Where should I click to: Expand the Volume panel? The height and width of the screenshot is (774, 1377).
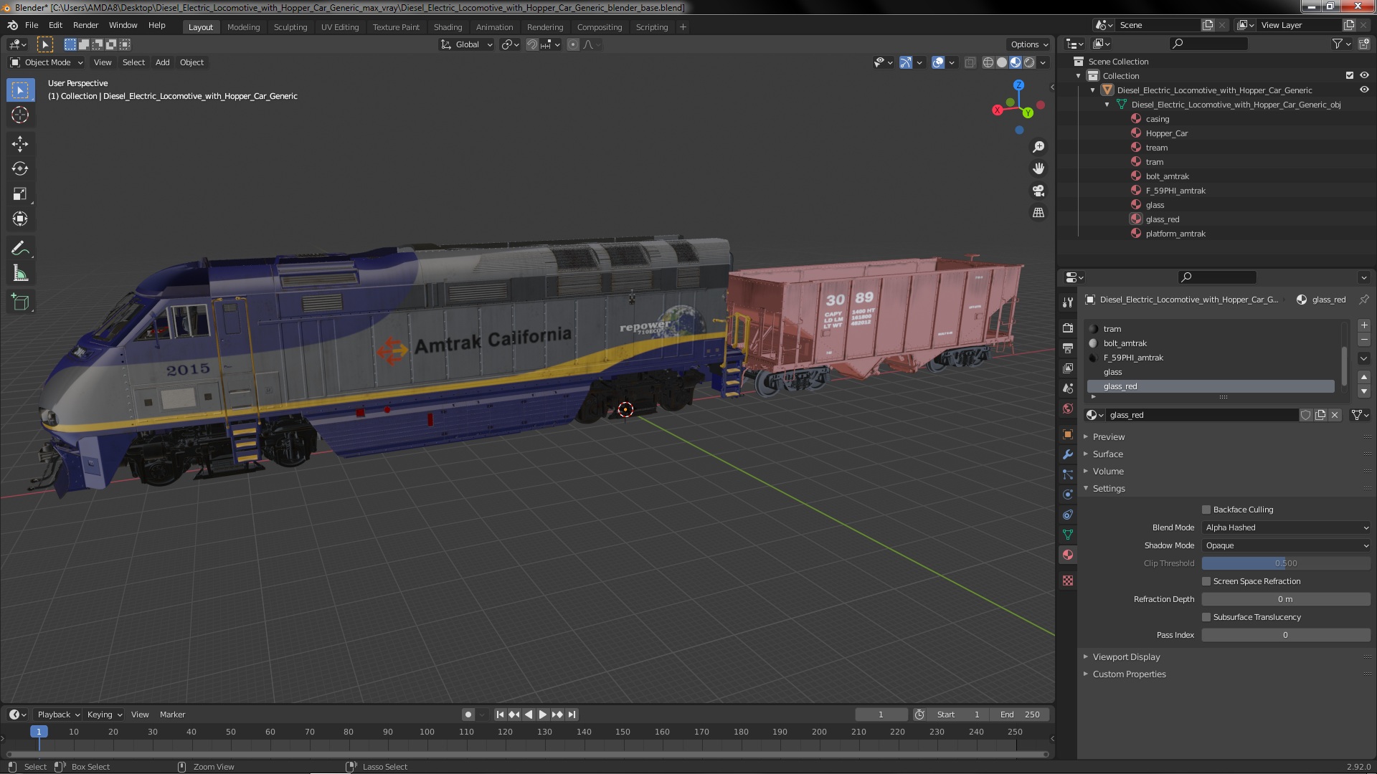(1108, 471)
